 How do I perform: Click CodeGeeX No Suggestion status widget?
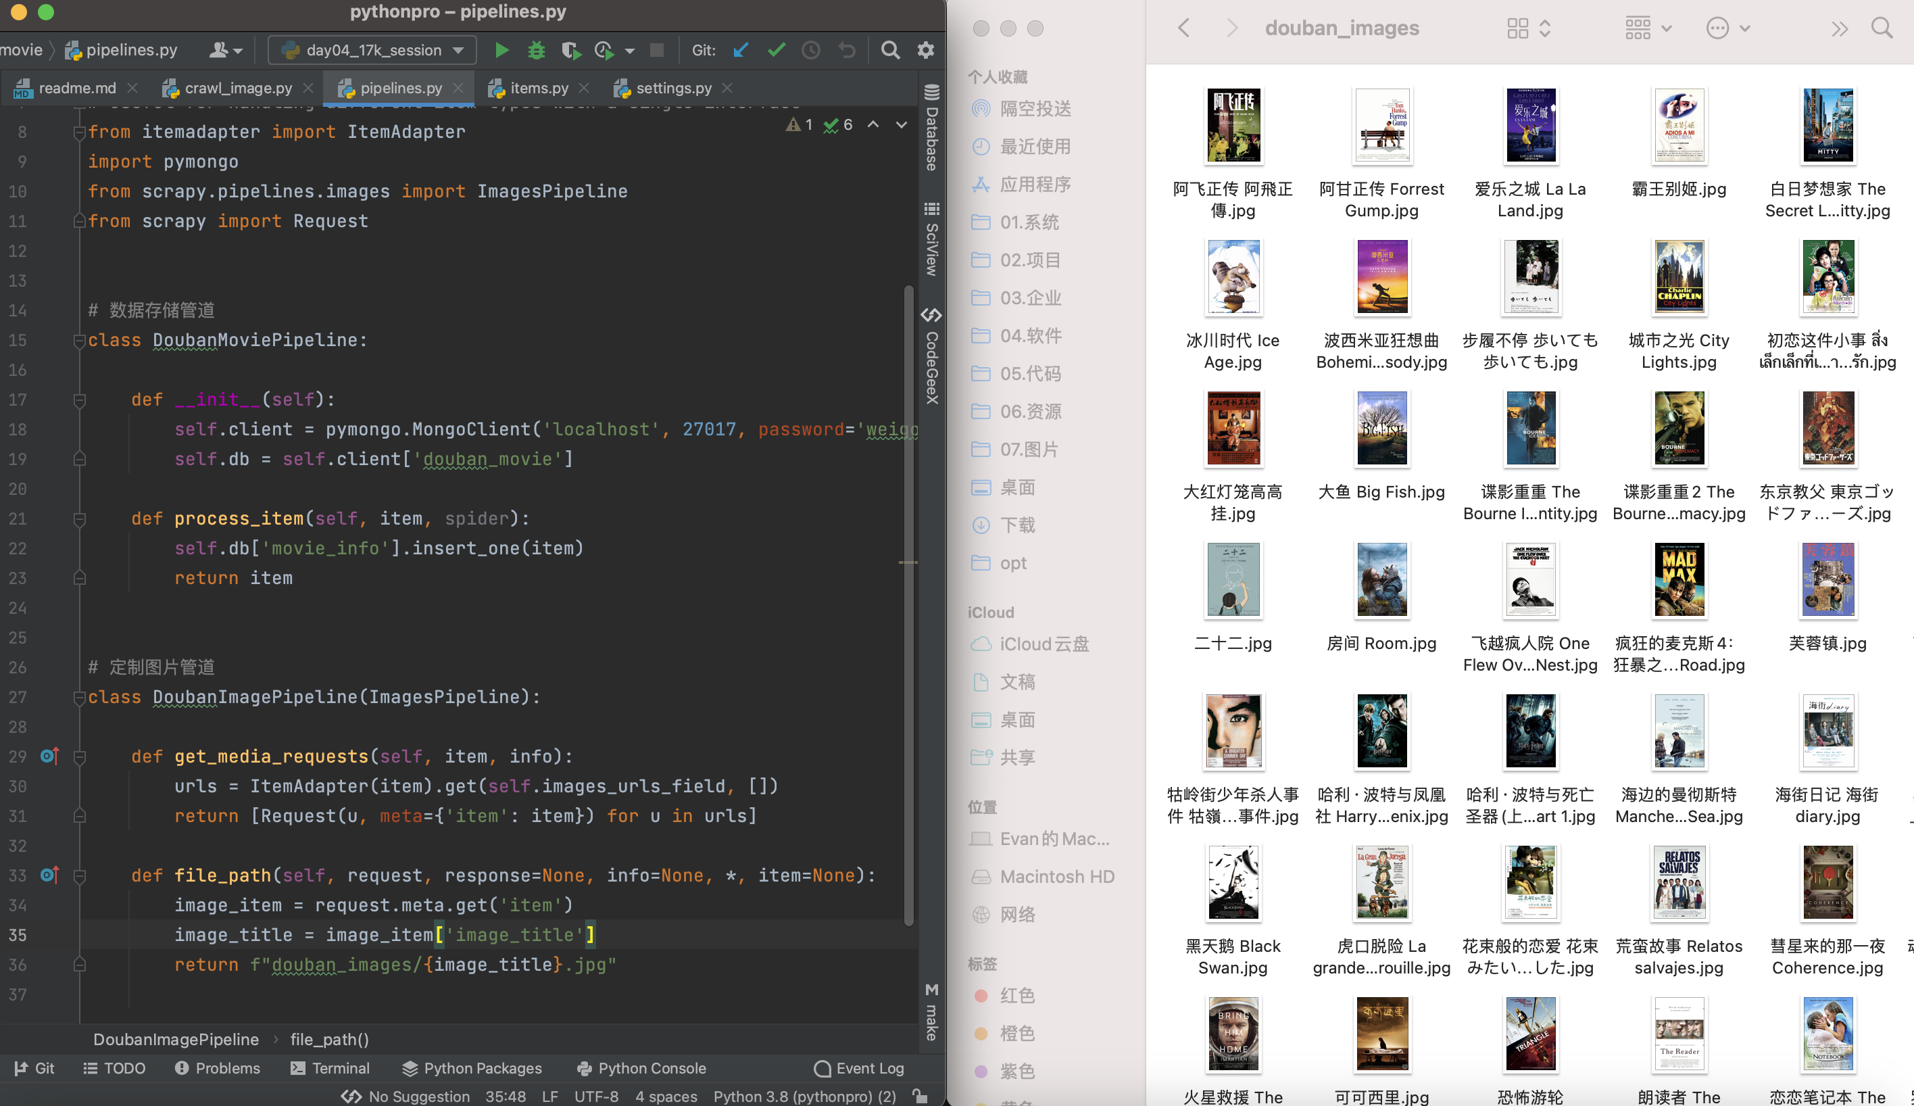coord(406,1096)
